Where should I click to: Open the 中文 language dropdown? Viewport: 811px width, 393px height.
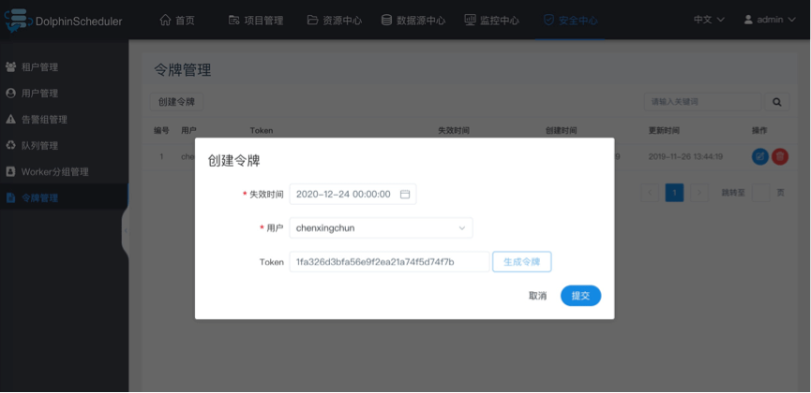708,20
